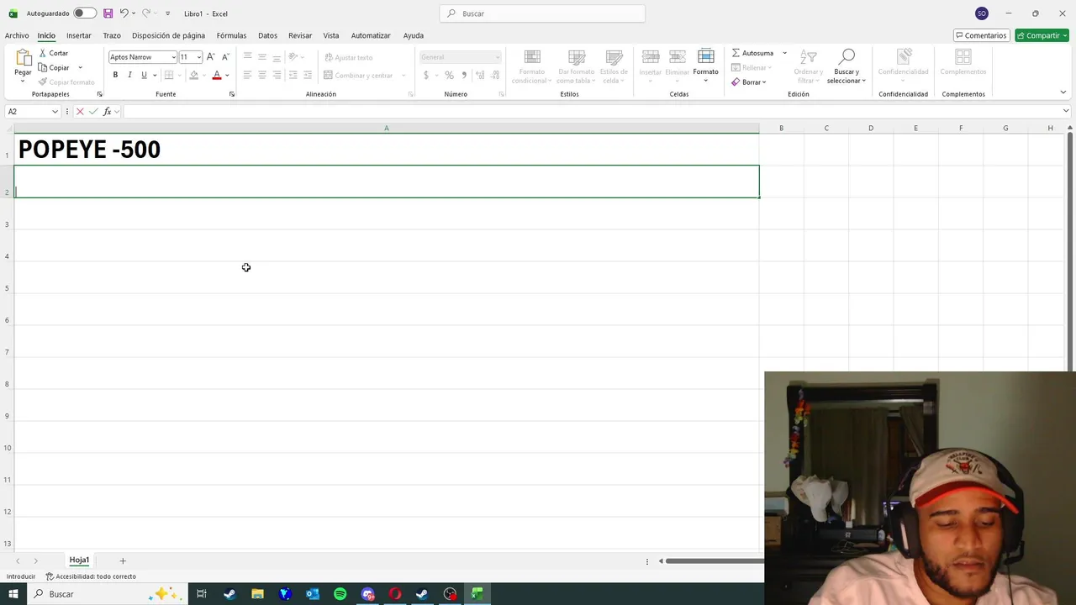Confirm cell entry with checkmark icon
Viewport: 1076px width, 605px height.
93,112
